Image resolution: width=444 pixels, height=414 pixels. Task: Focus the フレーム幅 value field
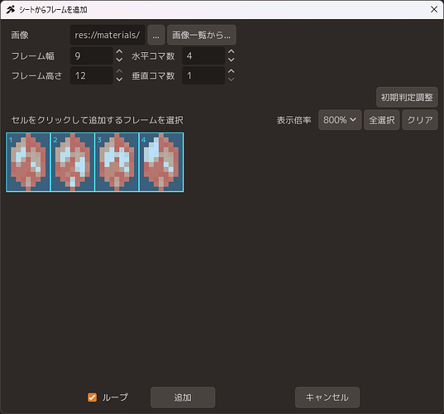tap(92, 55)
